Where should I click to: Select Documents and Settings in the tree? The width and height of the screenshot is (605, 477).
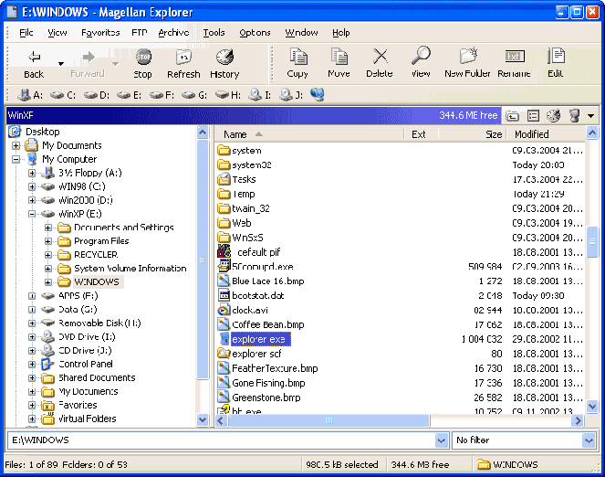[x=123, y=228]
